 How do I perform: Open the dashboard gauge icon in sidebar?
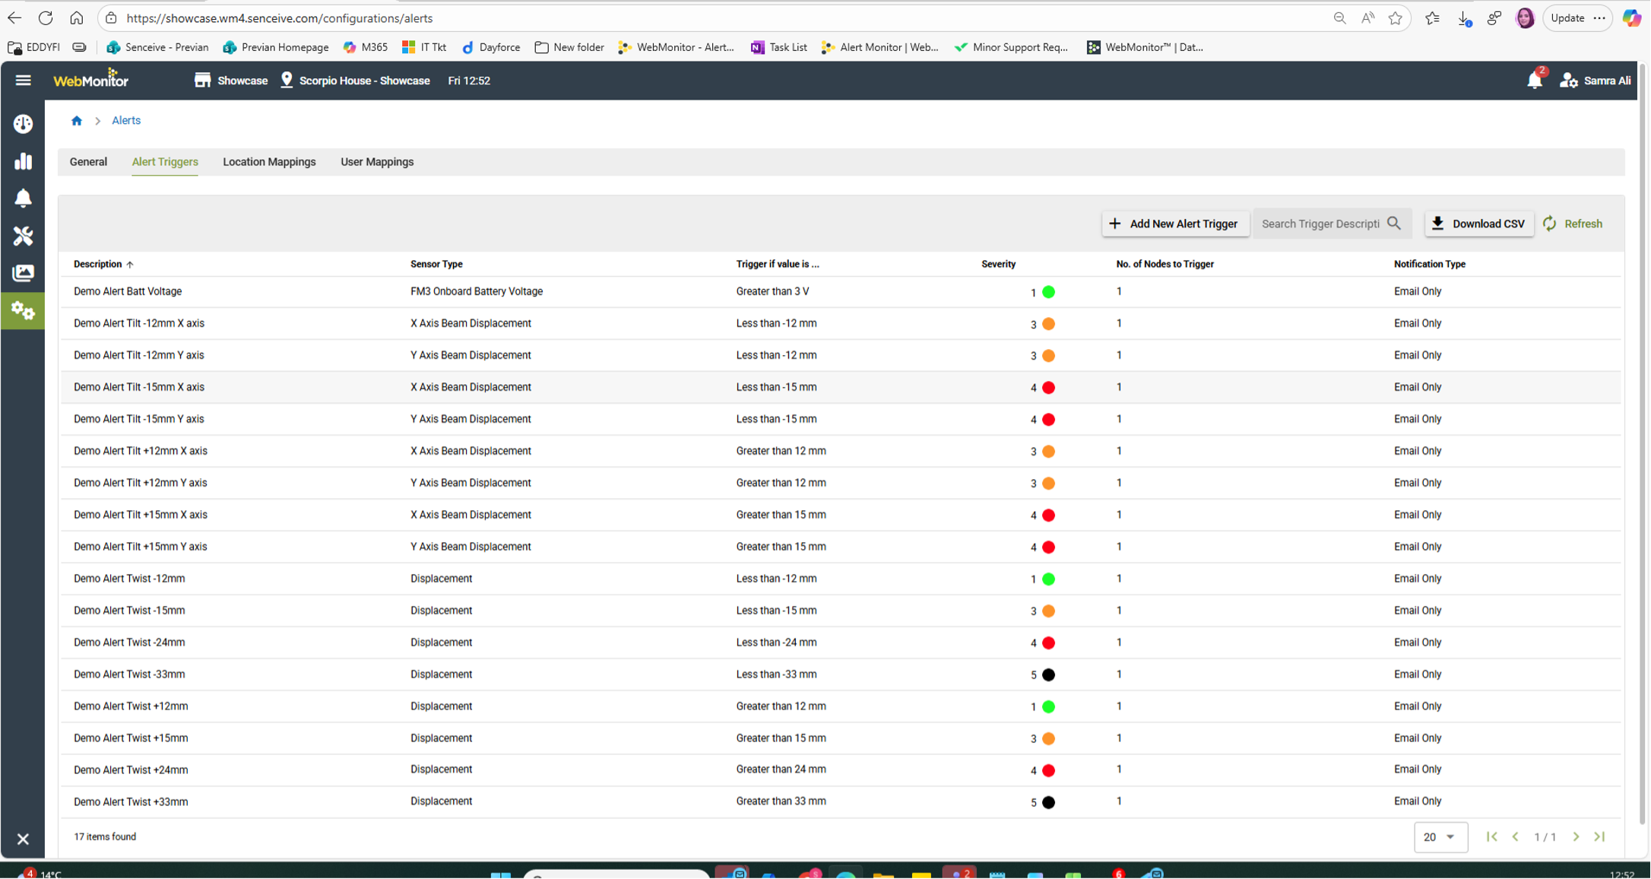(x=23, y=124)
